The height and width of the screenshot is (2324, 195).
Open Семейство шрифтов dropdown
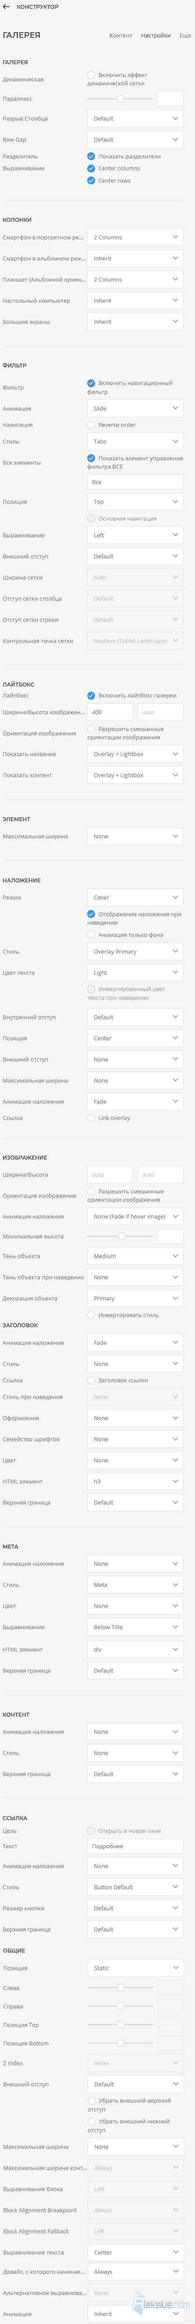pyautogui.click(x=135, y=1439)
